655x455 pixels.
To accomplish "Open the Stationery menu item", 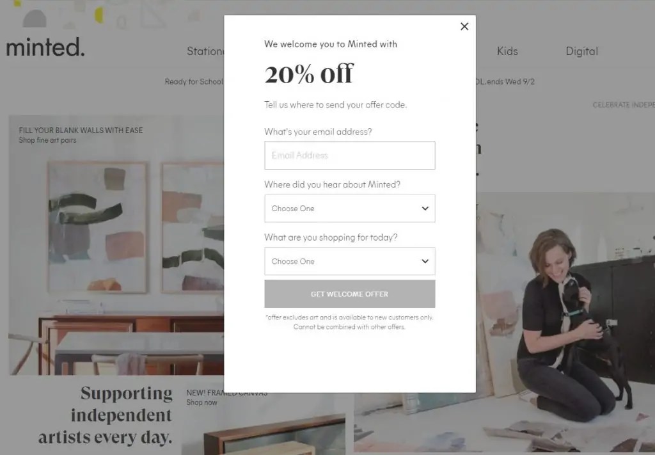I will click(x=205, y=51).
